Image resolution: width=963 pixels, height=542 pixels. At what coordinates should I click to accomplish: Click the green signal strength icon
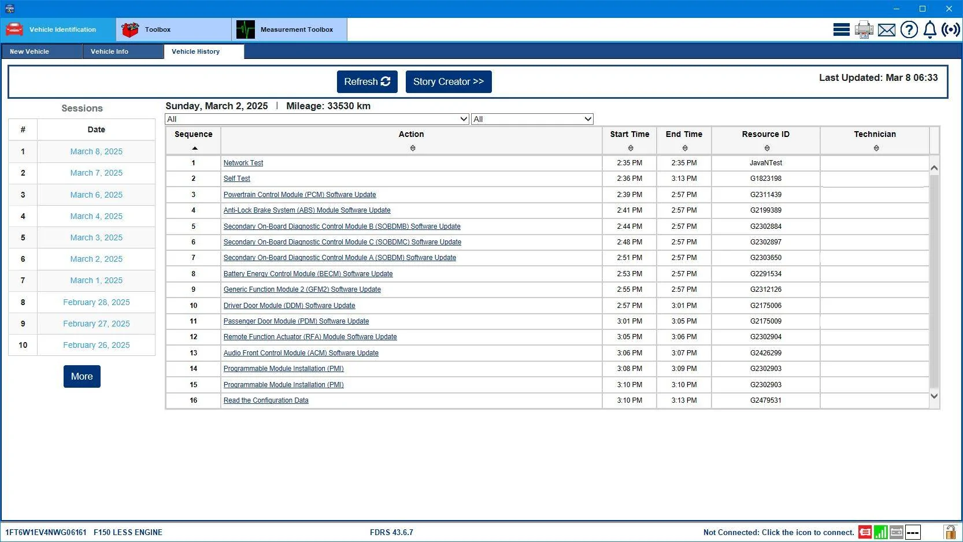(880, 532)
